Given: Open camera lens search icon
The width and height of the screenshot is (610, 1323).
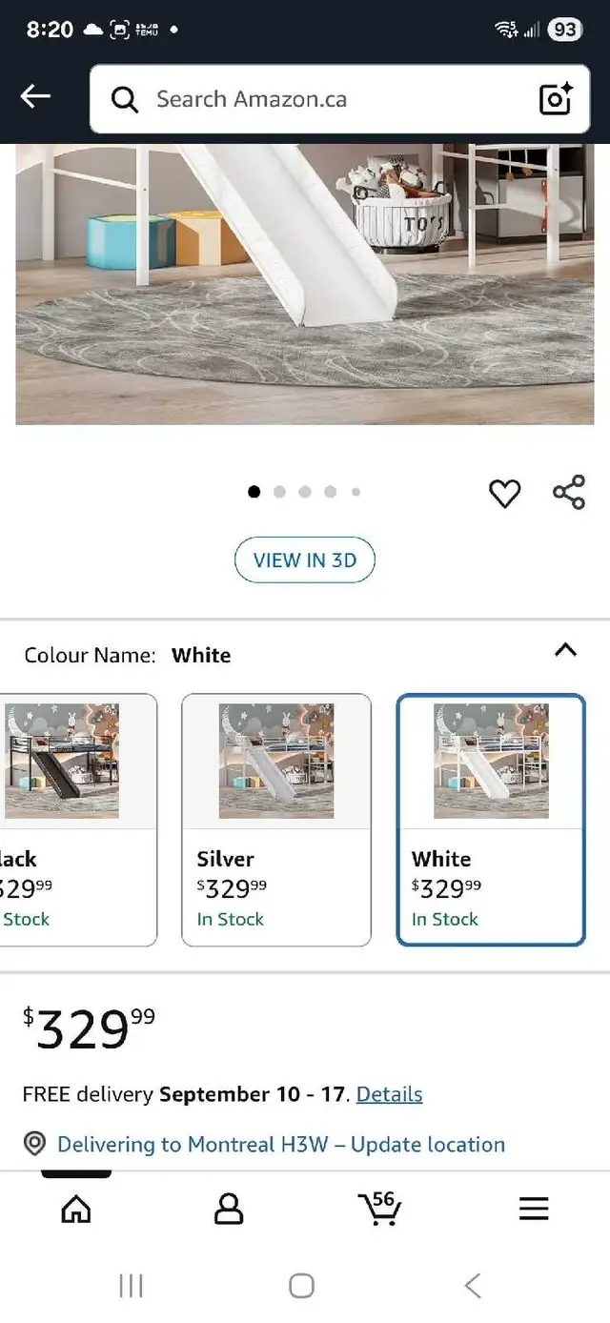Looking at the screenshot, I should [x=556, y=99].
